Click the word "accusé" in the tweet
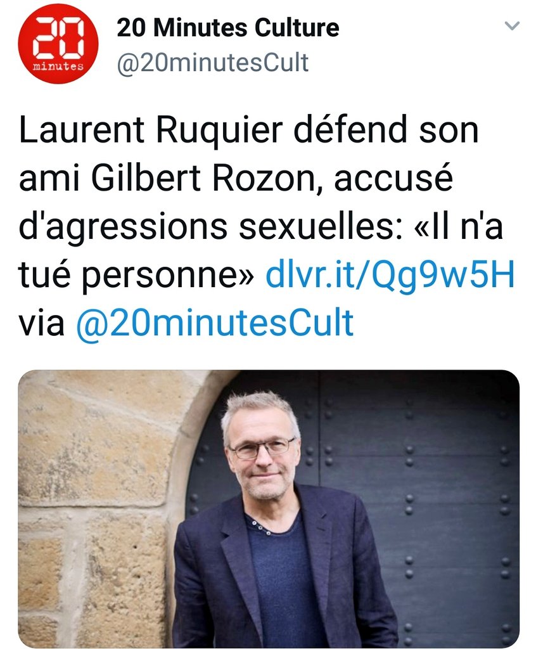This screenshot has height=649, width=536. [x=393, y=178]
